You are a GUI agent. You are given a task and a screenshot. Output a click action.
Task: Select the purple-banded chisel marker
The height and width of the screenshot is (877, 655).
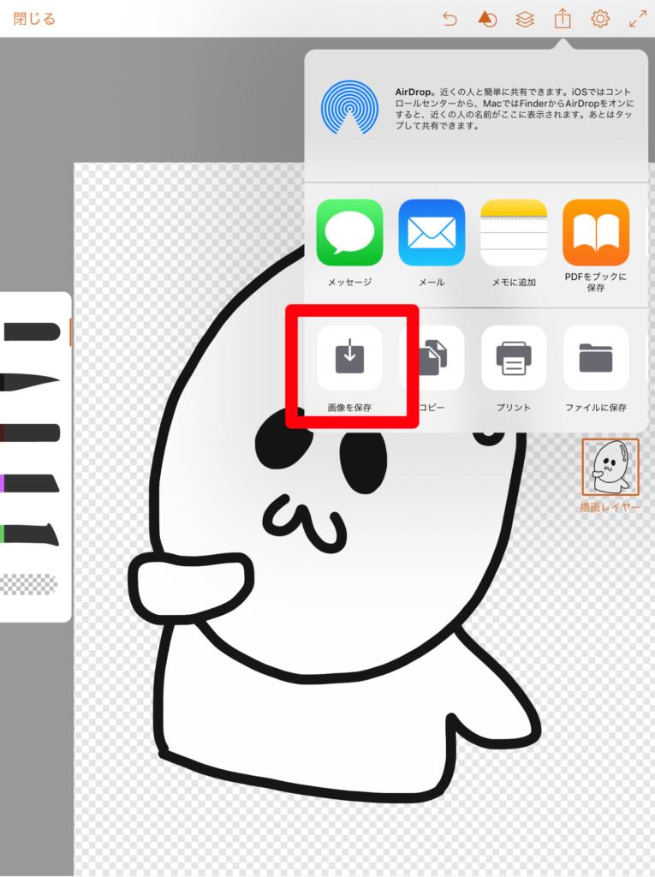30,483
